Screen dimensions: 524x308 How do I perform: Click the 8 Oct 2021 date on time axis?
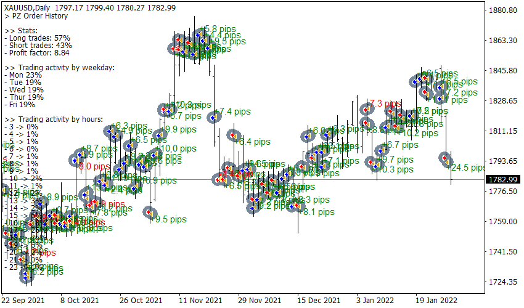80,301
